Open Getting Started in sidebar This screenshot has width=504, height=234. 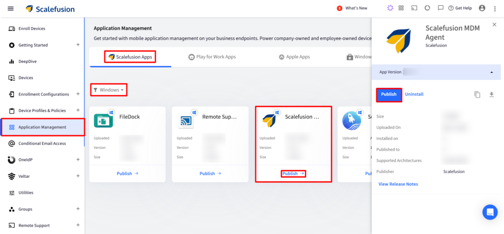click(x=33, y=45)
